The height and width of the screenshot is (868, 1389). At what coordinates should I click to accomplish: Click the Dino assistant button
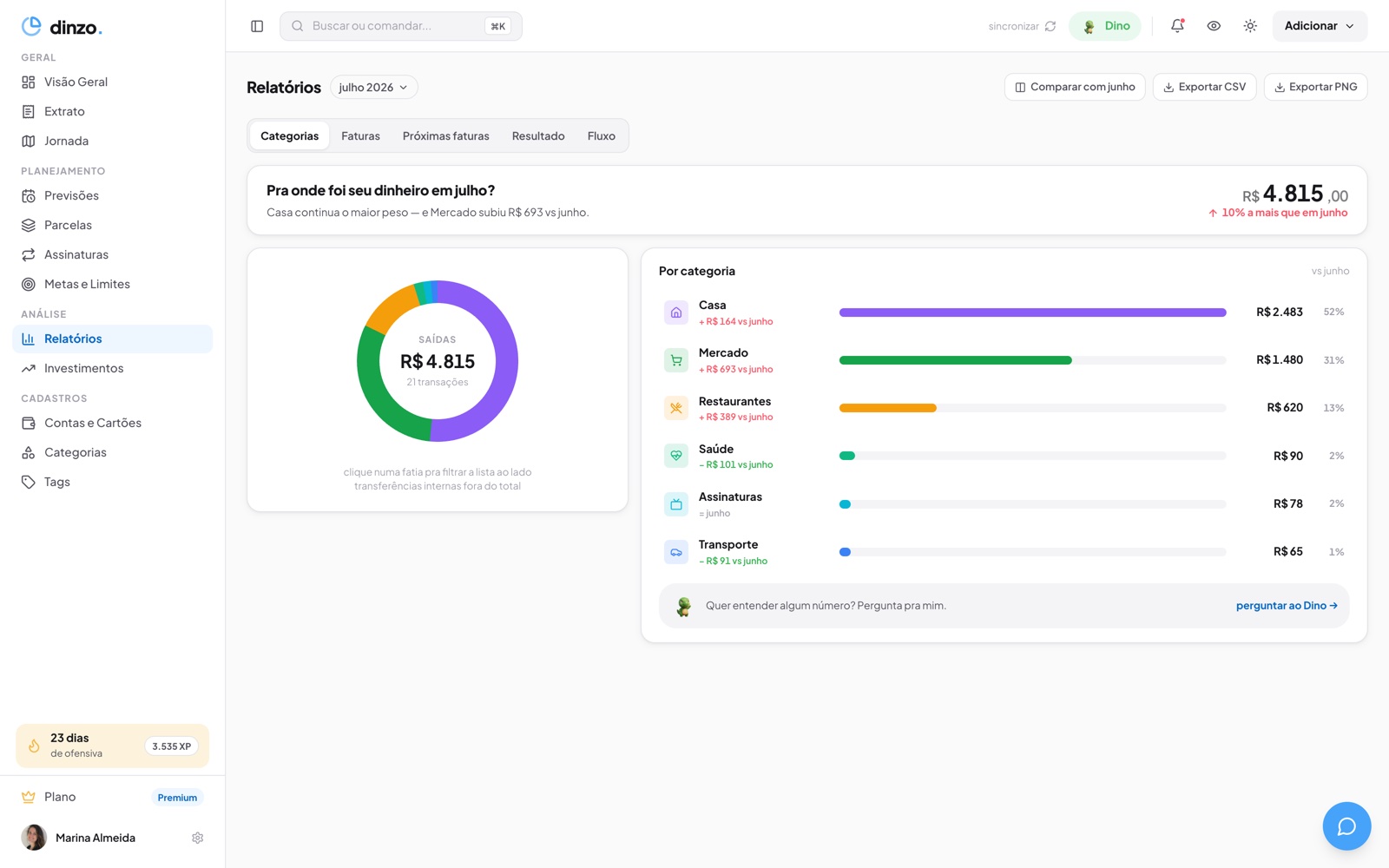[x=1105, y=26]
